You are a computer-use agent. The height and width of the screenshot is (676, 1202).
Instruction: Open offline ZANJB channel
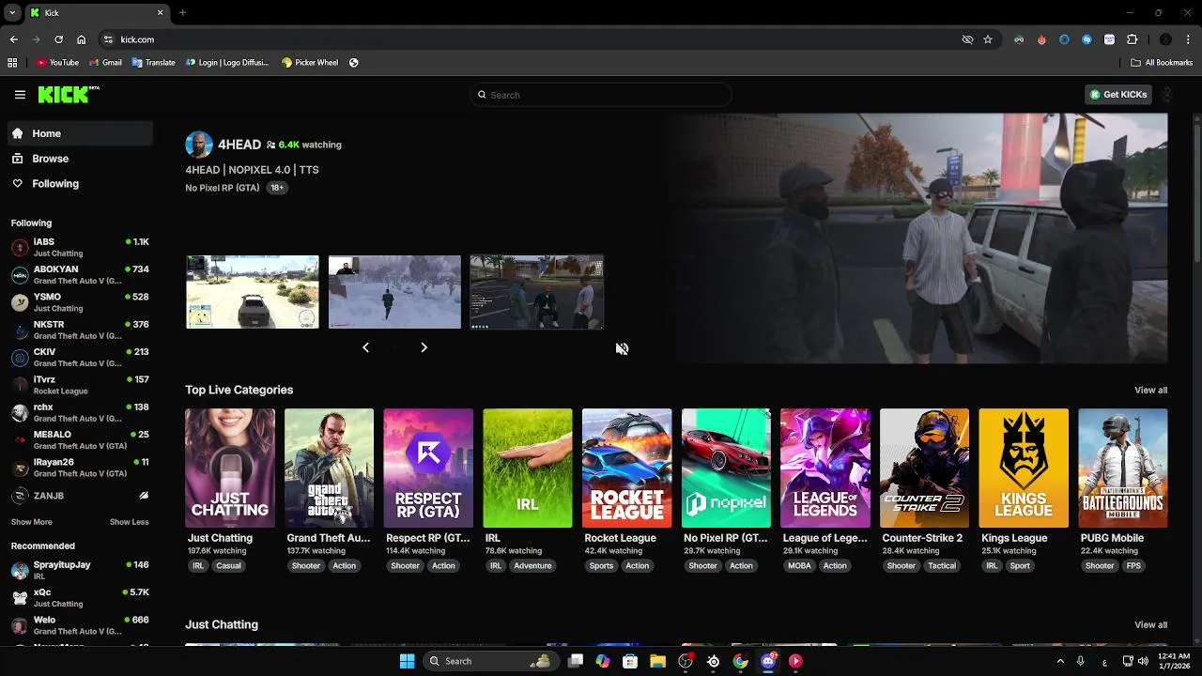(80, 495)
